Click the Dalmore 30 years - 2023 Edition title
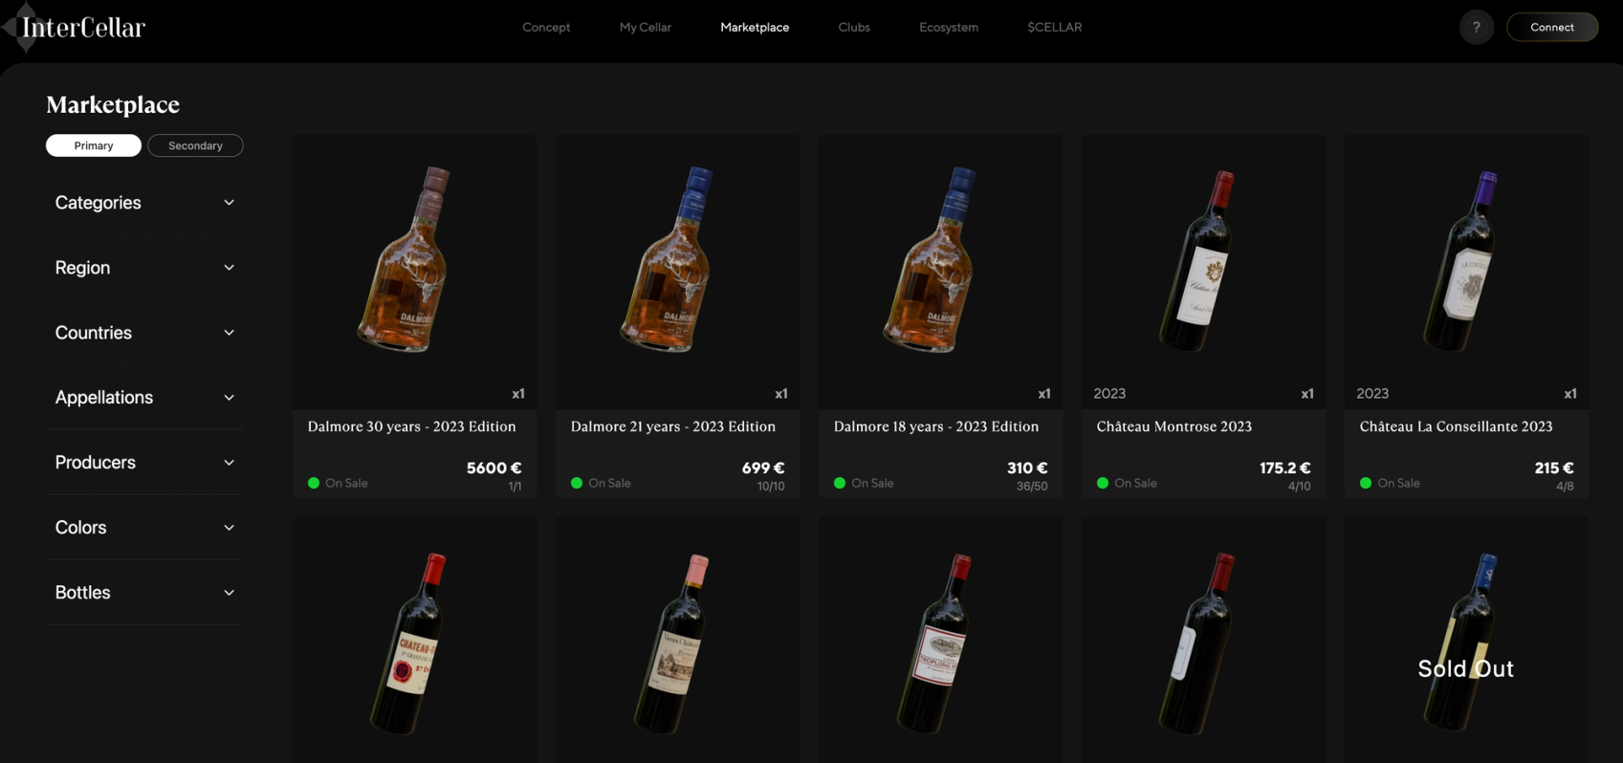Screen dimensions: 1623x763 [411, 426]
